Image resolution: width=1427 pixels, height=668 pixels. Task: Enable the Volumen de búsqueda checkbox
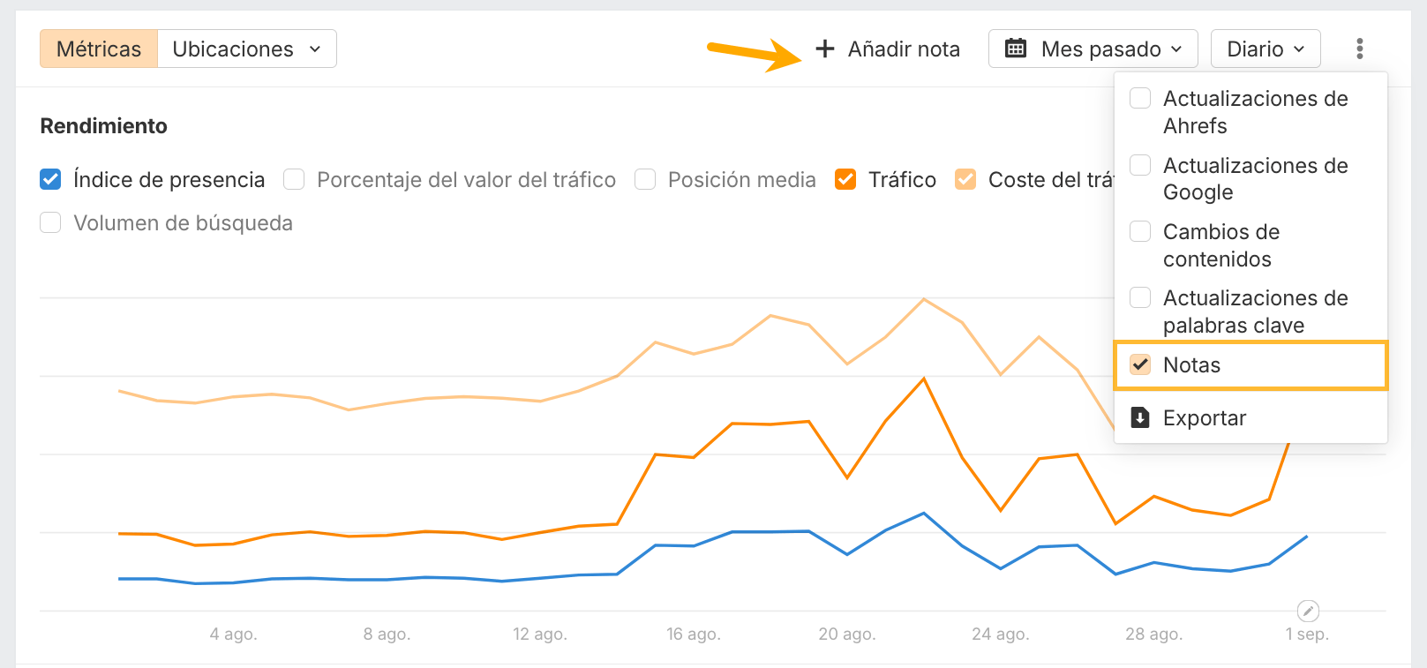coord(50,222)
